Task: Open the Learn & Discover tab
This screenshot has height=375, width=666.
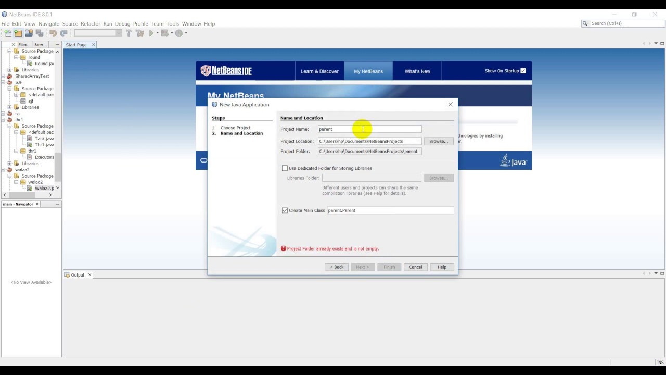Action: 319,71
